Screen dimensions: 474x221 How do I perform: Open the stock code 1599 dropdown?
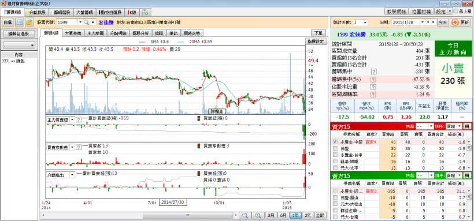80,23
